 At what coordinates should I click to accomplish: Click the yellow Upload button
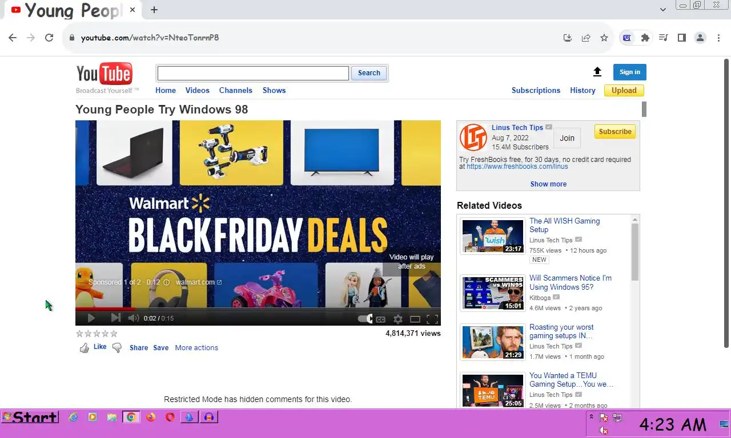(624, 90)
